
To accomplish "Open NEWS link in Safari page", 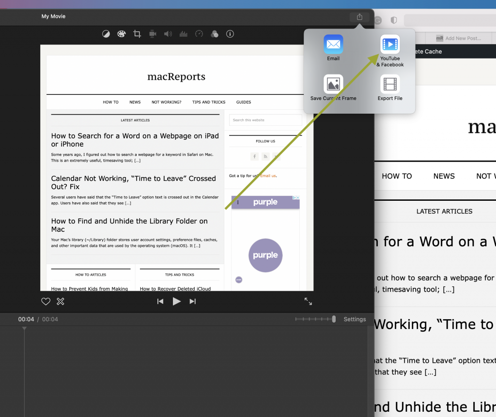I will pyautogui.click(x=444, y=176).
